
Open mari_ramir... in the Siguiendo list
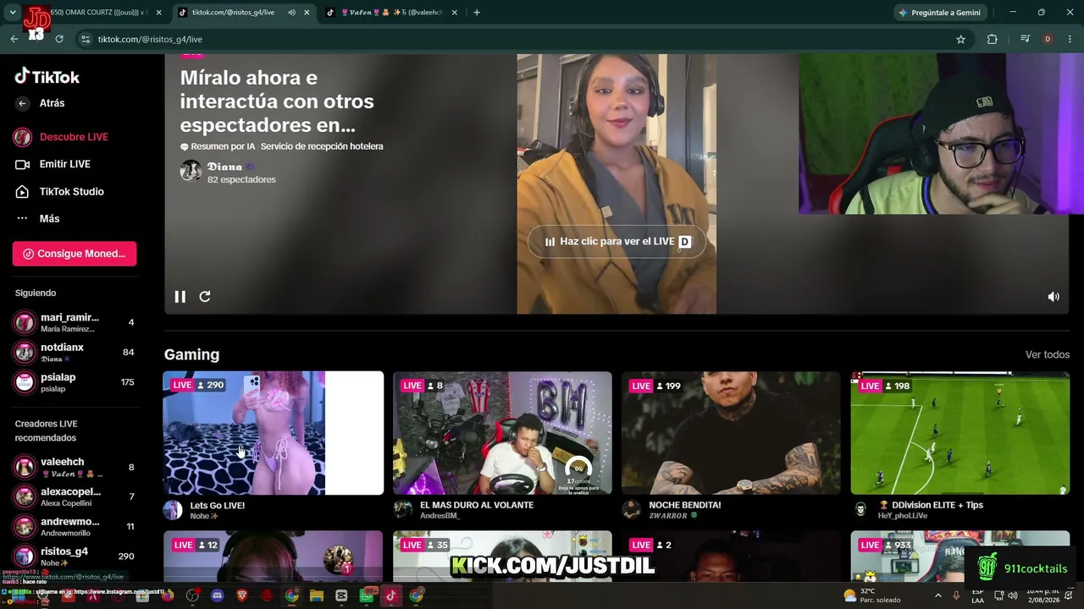(x=75, y=322)
